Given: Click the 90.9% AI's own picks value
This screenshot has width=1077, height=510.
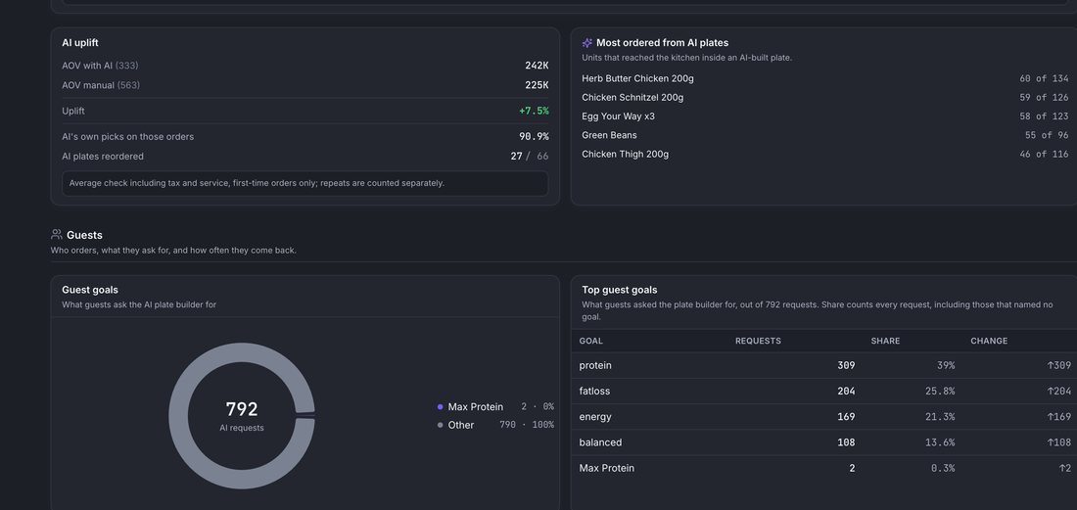Looking at the screenshot, I should 534,137.
